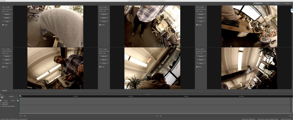Click the List View button
The image size is (293, 120).
click(5, 91)
